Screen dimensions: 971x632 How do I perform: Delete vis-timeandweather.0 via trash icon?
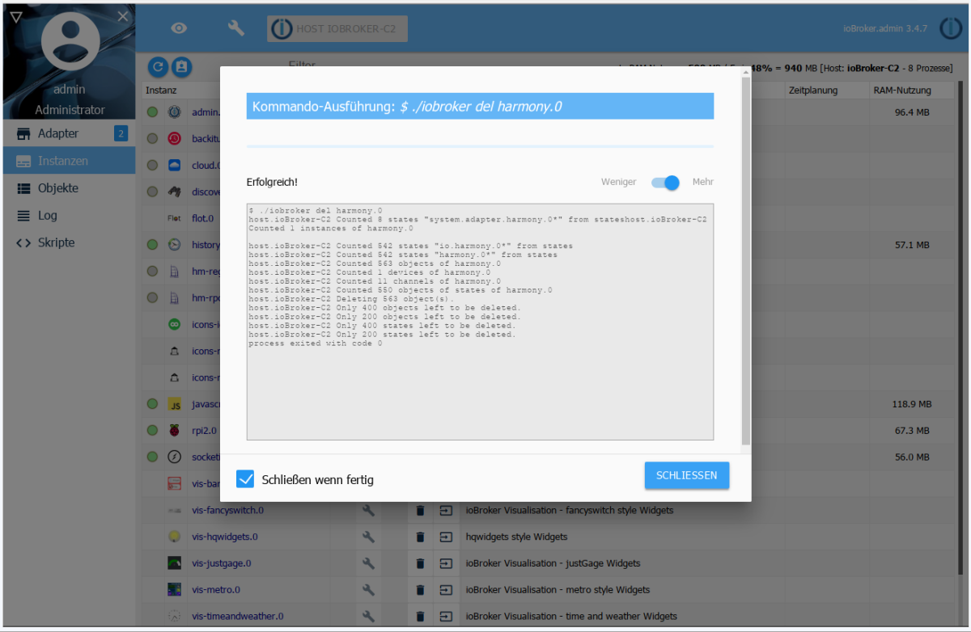[x=420, y=617]
